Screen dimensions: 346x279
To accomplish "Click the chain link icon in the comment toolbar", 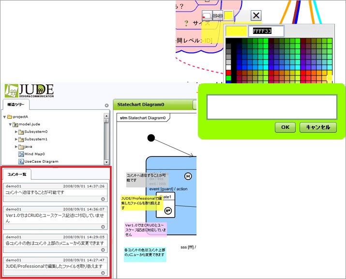I will [218, 15].
